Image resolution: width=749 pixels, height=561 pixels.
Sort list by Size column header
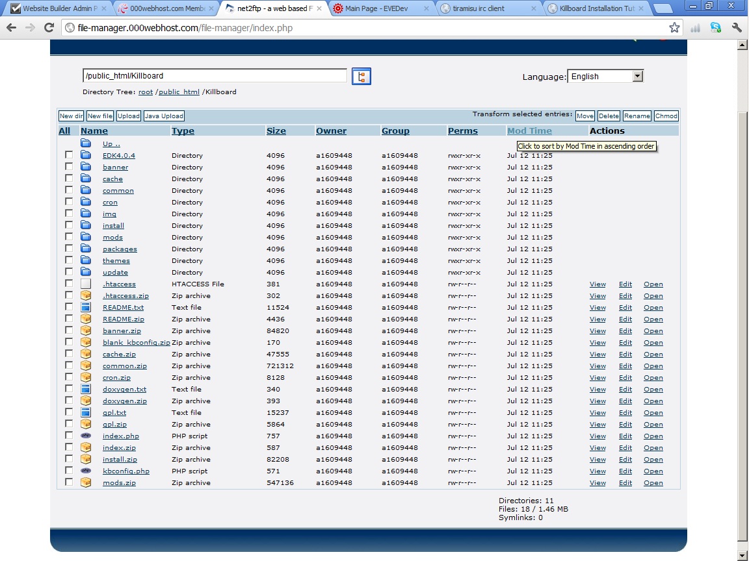(x=276, y=131)
